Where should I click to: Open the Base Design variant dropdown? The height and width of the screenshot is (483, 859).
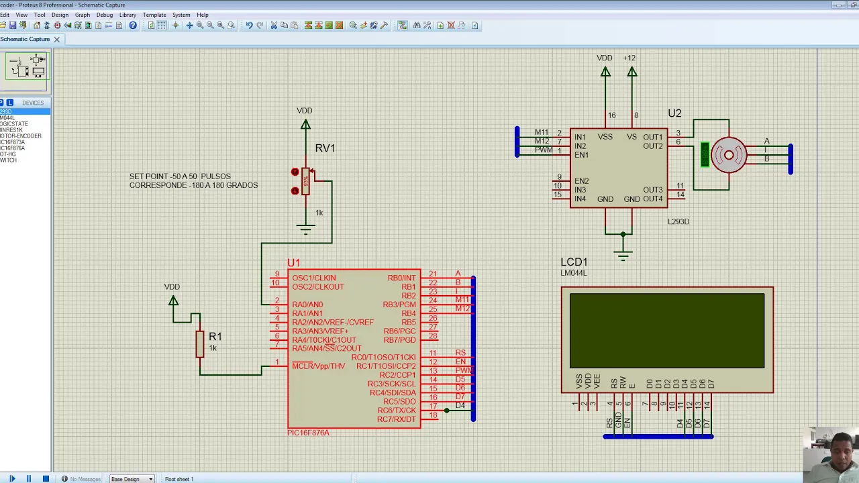point(132,479)
